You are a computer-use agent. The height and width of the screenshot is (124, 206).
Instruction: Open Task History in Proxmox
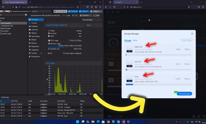coord(35,36)
